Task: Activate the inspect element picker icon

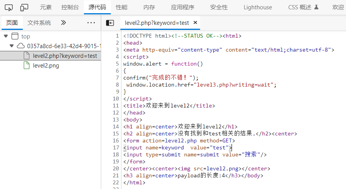Action: point(9,8)
